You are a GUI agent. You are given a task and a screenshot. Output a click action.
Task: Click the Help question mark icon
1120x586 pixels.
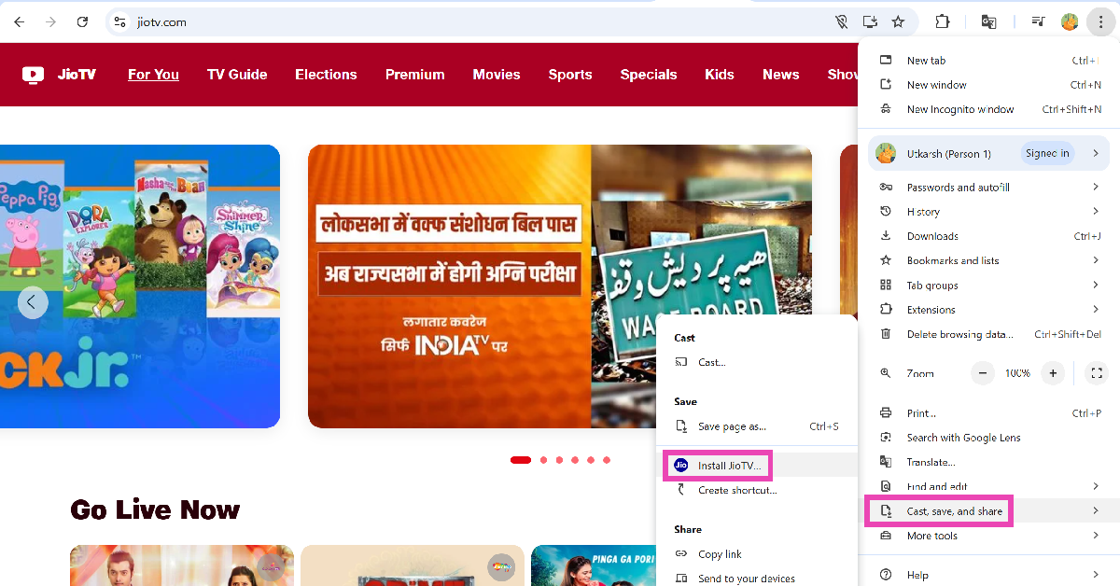click(x=886, y=575)
